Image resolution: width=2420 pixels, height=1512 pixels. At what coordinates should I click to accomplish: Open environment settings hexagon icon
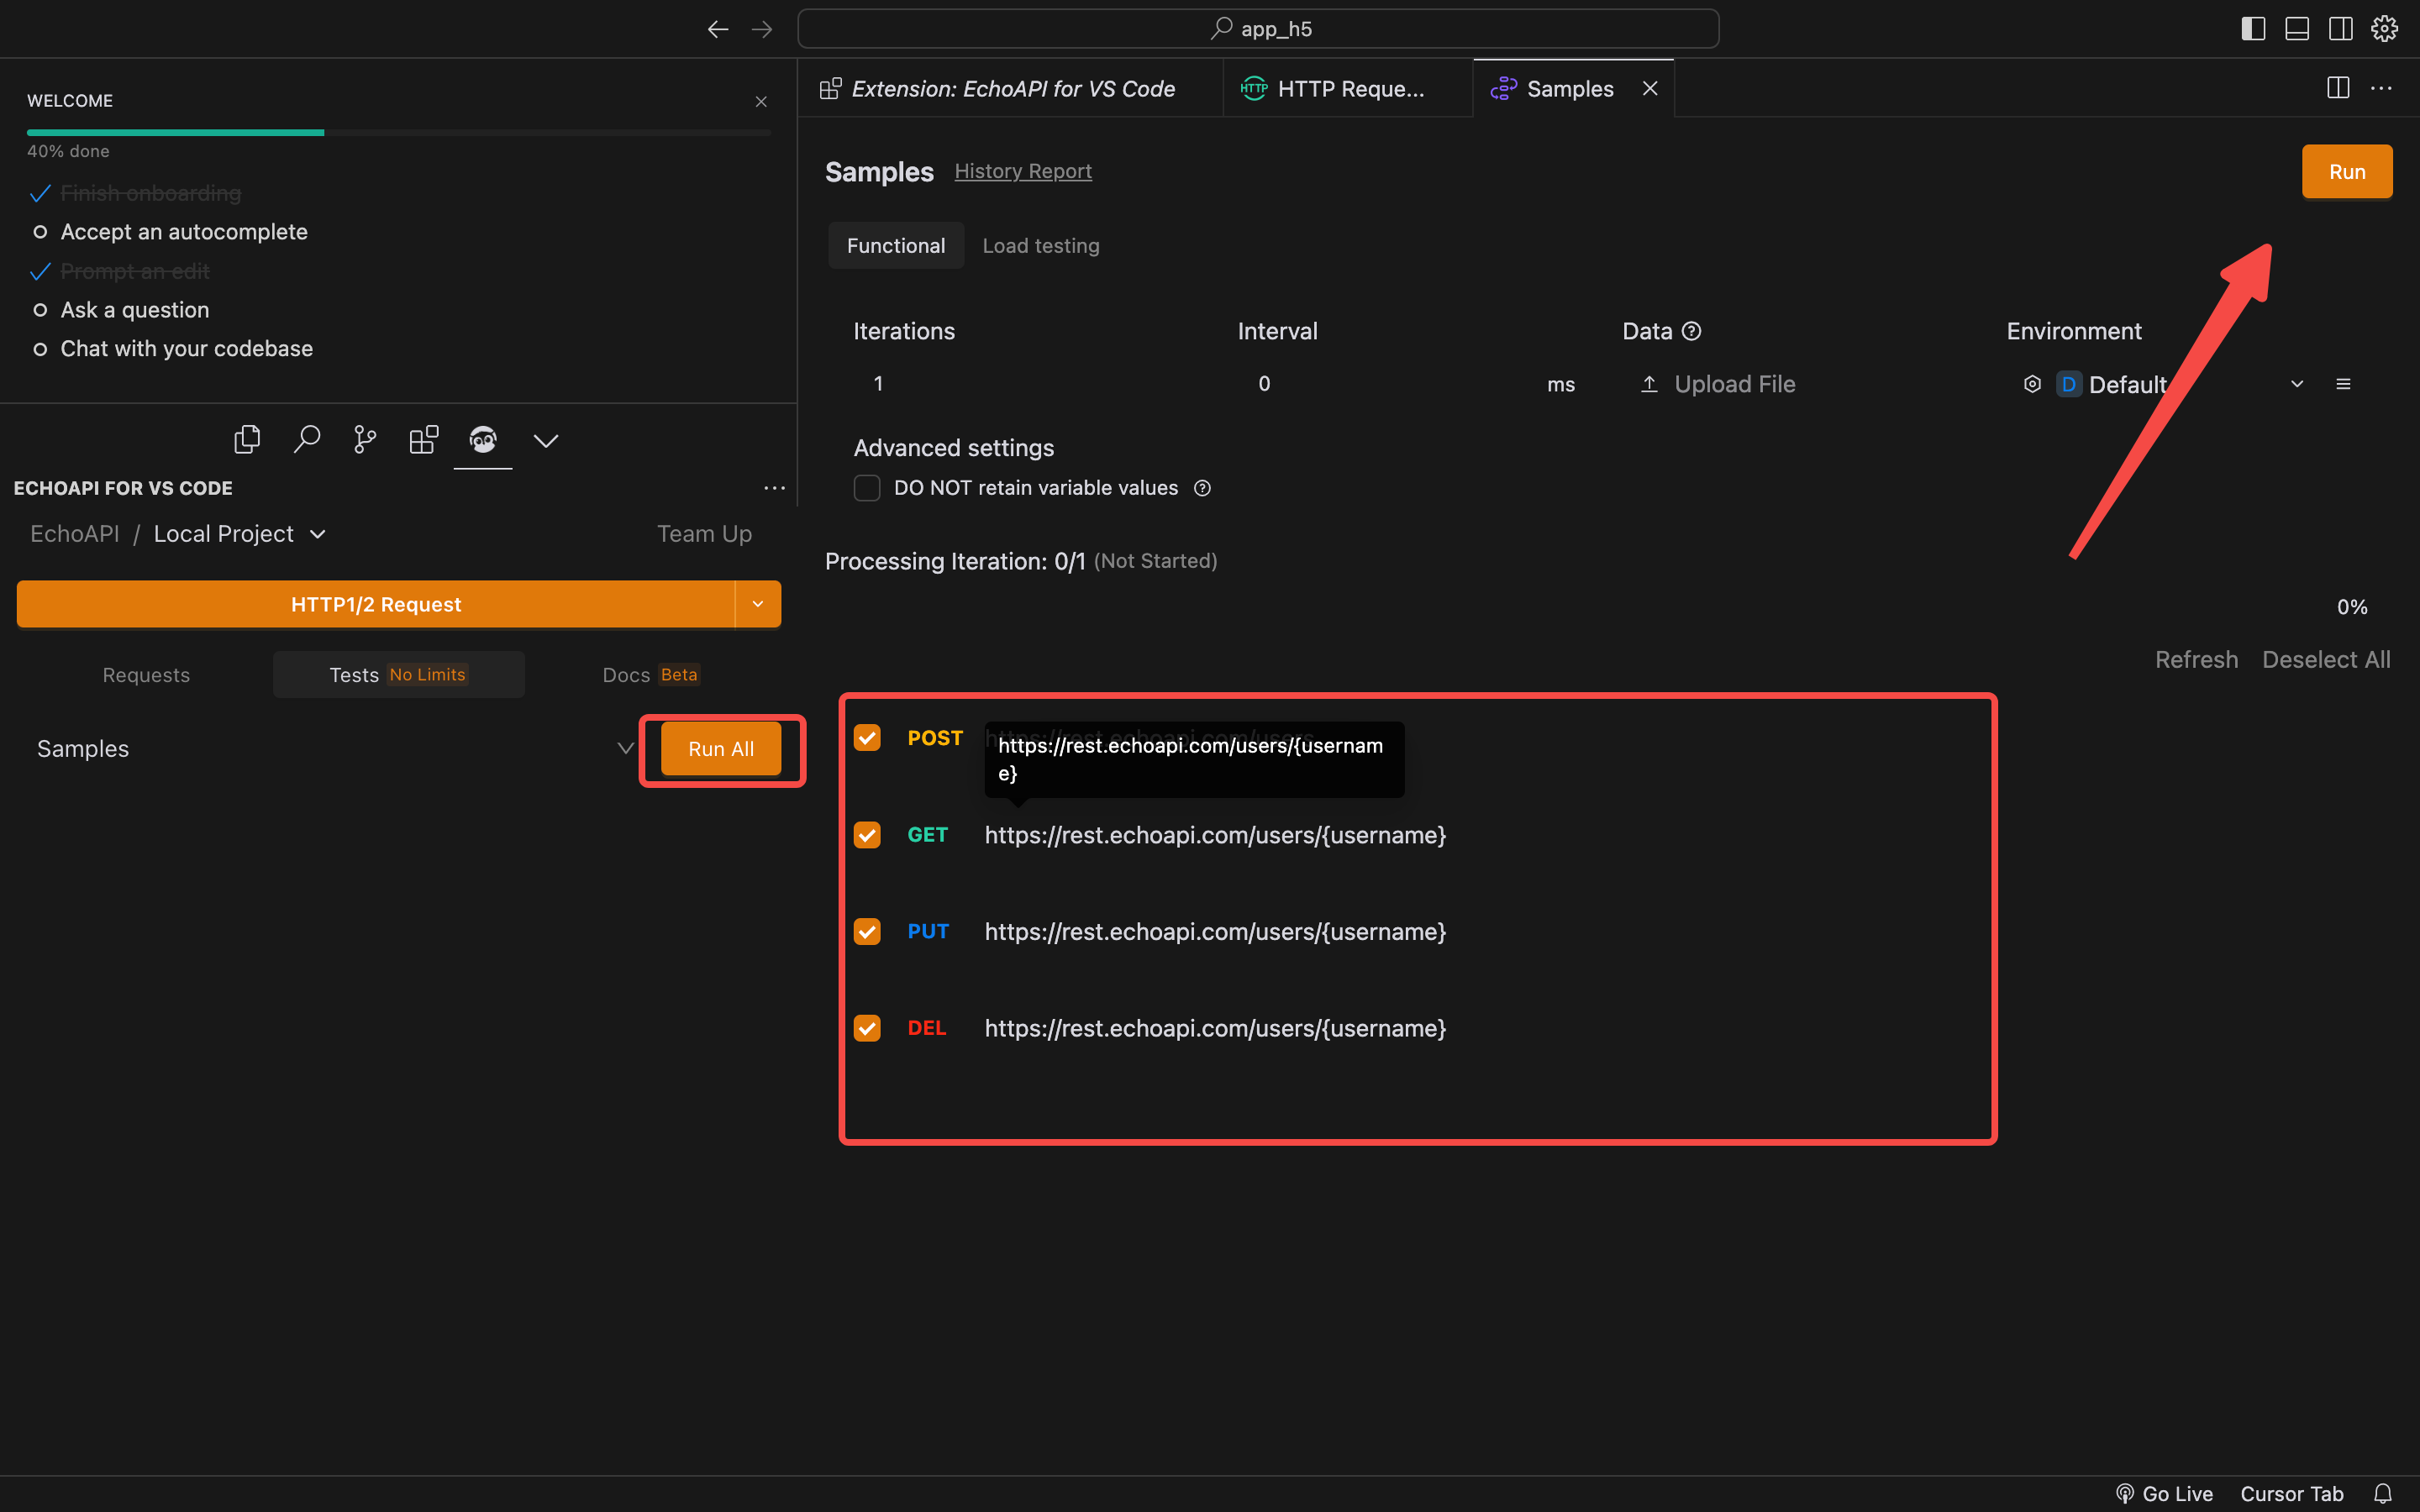(2032, 384)
